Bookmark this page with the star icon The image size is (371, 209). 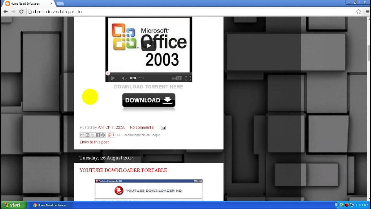(x=359, y=12)
